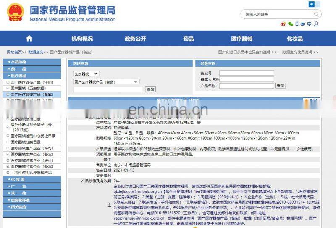Viewport: 336px width, 228px height.
Task: Switch language to Chinese (中)
Action: (x=311, y=4)
